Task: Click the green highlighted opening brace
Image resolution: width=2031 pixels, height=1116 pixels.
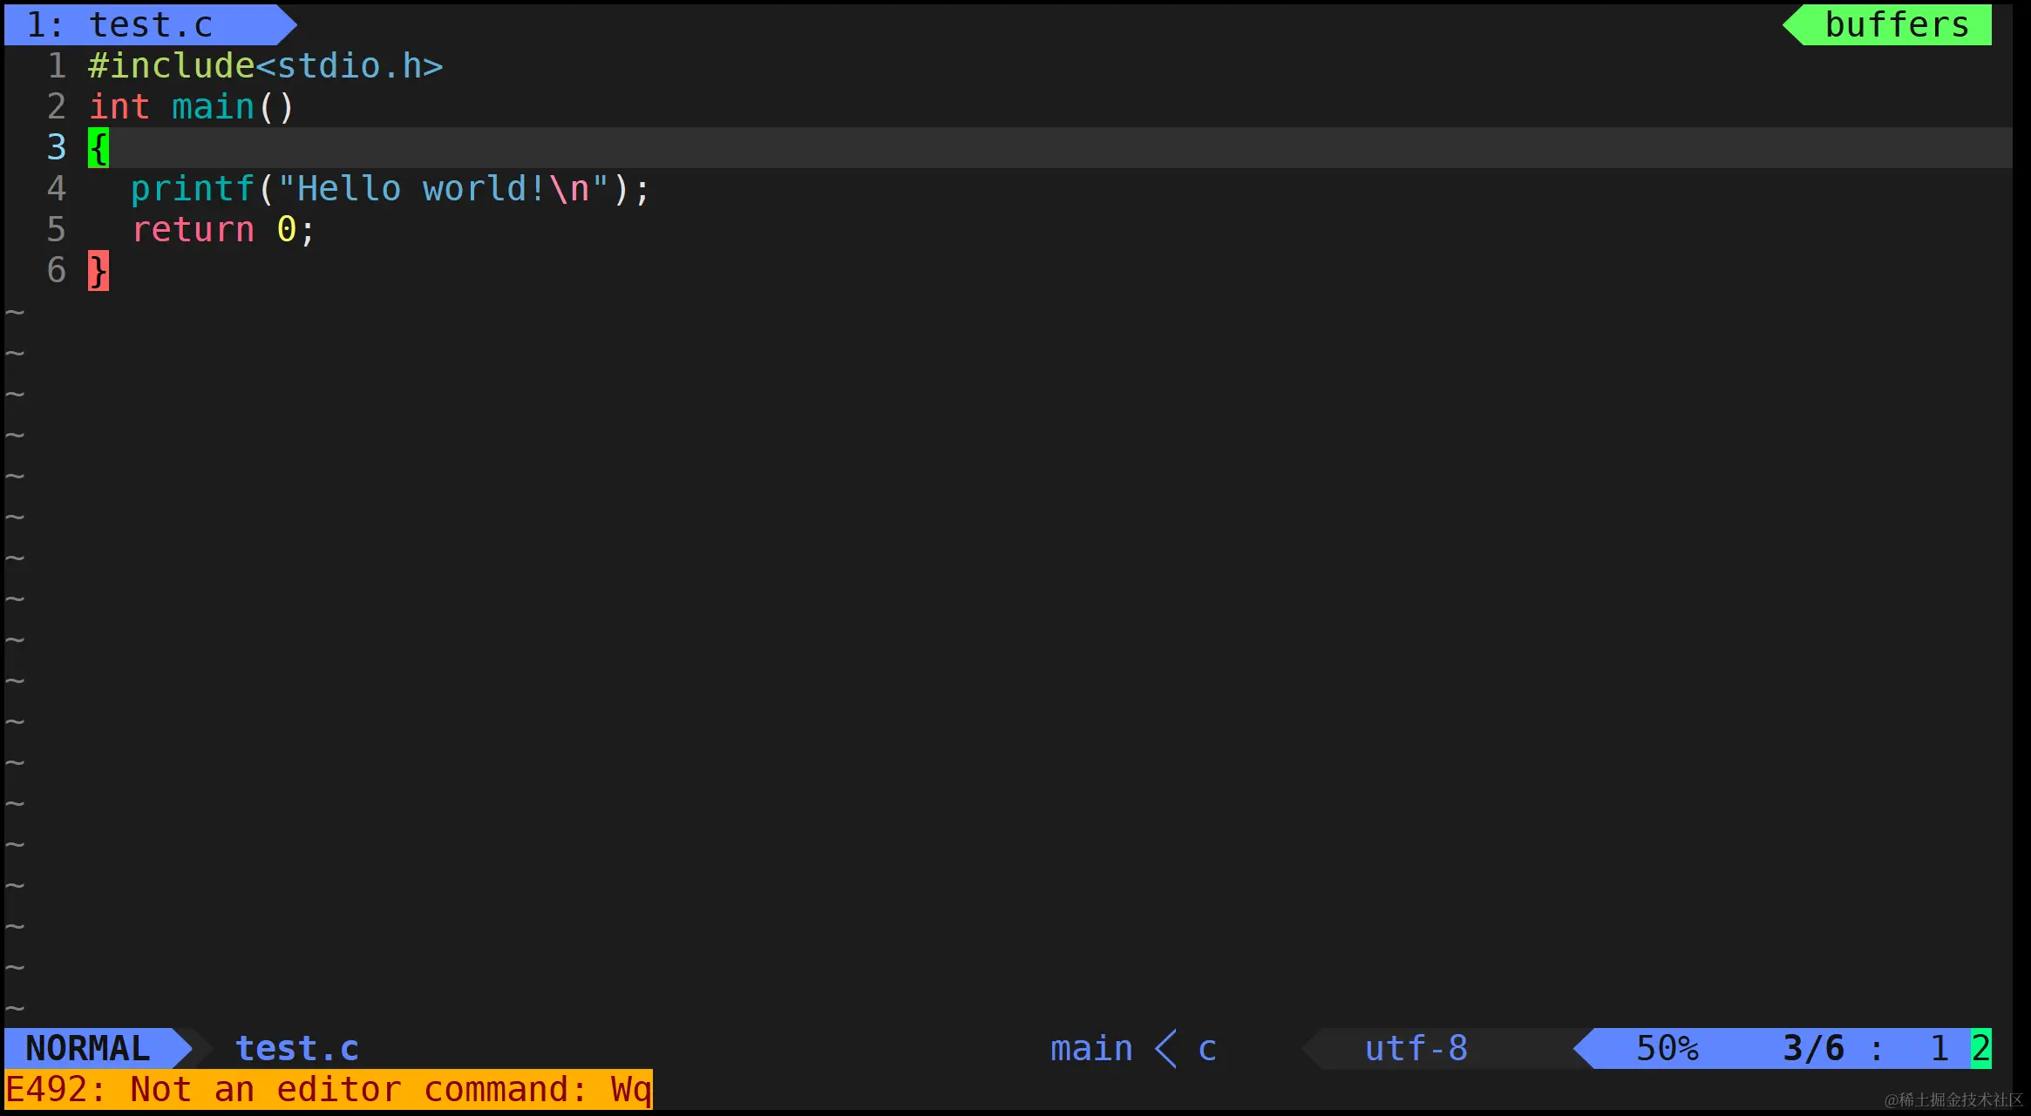Action: tap(98, 148)
